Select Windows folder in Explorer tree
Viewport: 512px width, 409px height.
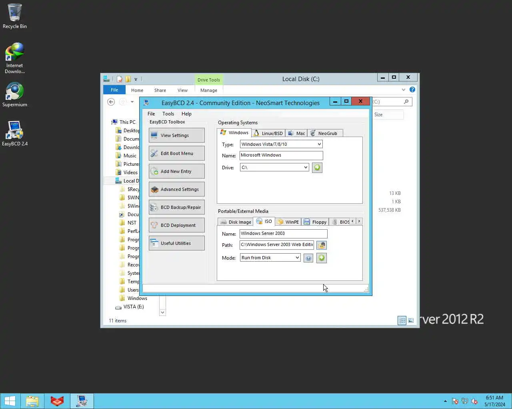pyautogui.click(x=137, y=298)
